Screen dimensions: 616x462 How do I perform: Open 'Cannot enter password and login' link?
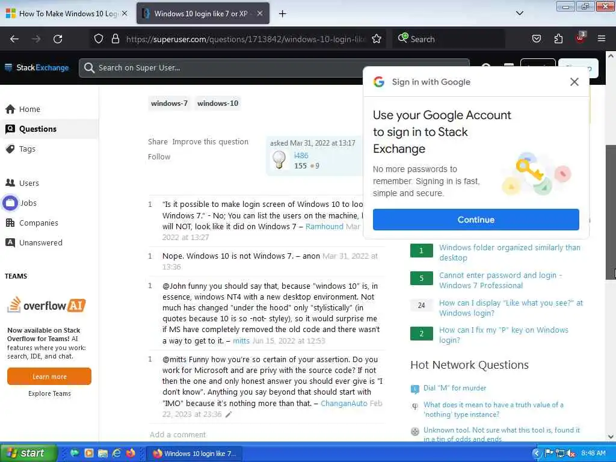coord(500,280)
